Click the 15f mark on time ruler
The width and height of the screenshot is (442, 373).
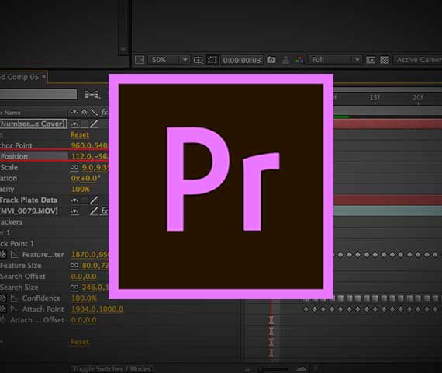pyautogui.click(x=375, y=98)
